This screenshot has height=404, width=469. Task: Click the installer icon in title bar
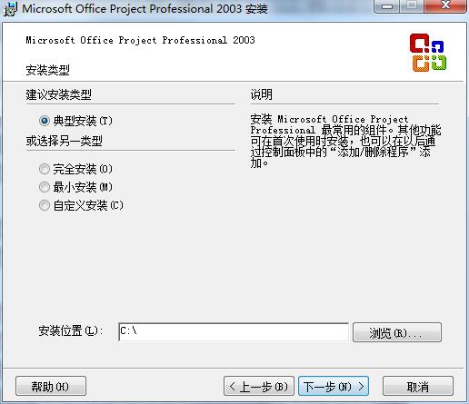point(10,9)
